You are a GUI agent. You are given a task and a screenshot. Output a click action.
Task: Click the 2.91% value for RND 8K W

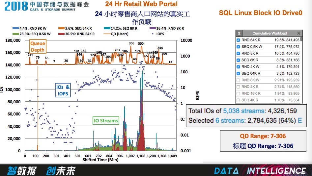coord(280,80)
